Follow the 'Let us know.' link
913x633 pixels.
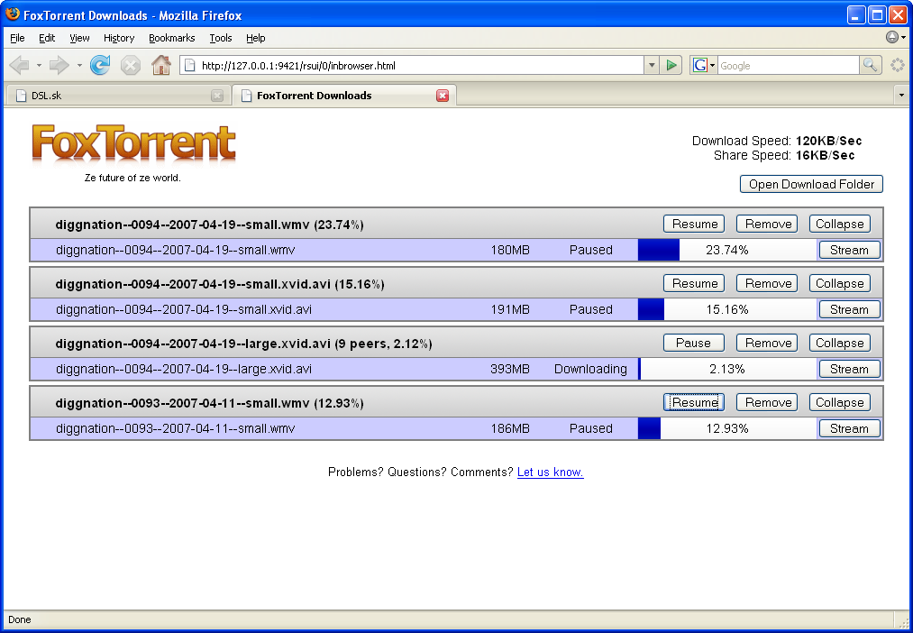click(x=551, y=472)
